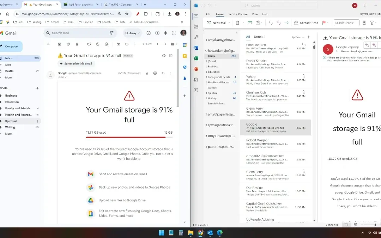Switch to the Unread filter tab
This screenshot has width=381, height=238.
point(259,37)
